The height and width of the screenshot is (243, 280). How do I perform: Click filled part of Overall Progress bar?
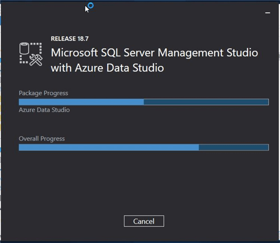(108, 147)
